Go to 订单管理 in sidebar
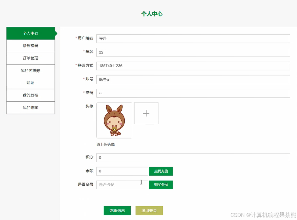This screenshot has height=220, width=297. 31,58
